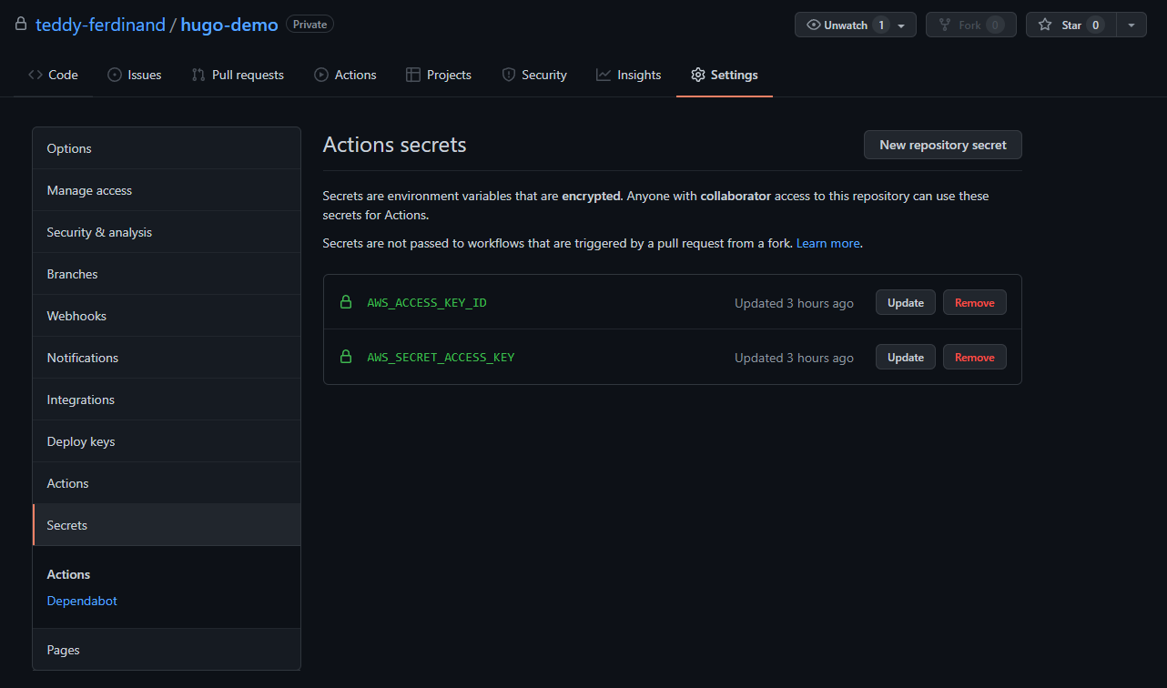Select Deploy keys in settings sidebar

167,441
